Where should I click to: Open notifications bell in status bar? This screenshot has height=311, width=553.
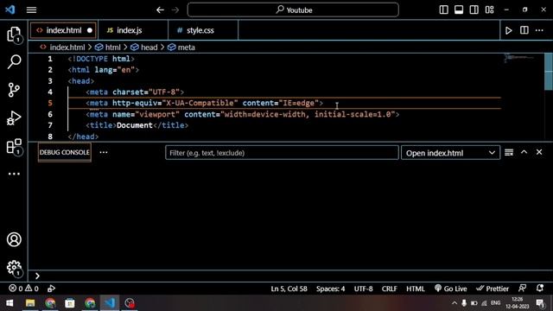(539, 288)
